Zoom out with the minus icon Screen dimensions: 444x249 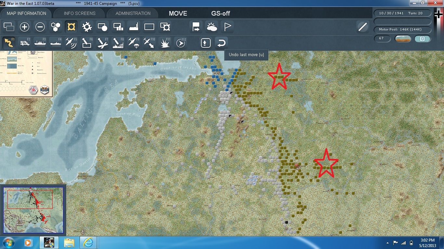(40, 27)
